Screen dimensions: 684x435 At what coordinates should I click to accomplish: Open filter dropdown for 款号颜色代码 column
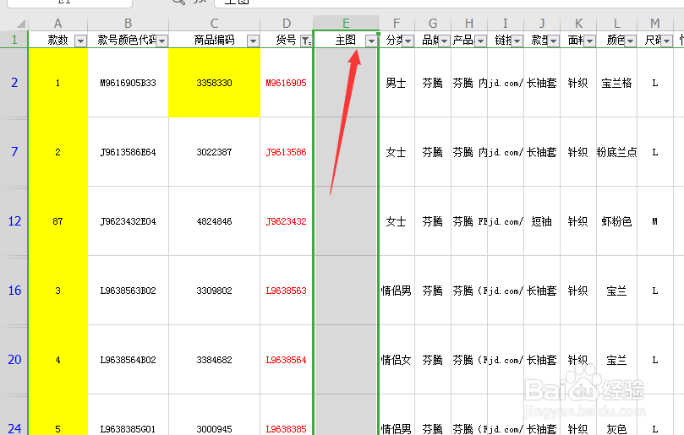161,41
